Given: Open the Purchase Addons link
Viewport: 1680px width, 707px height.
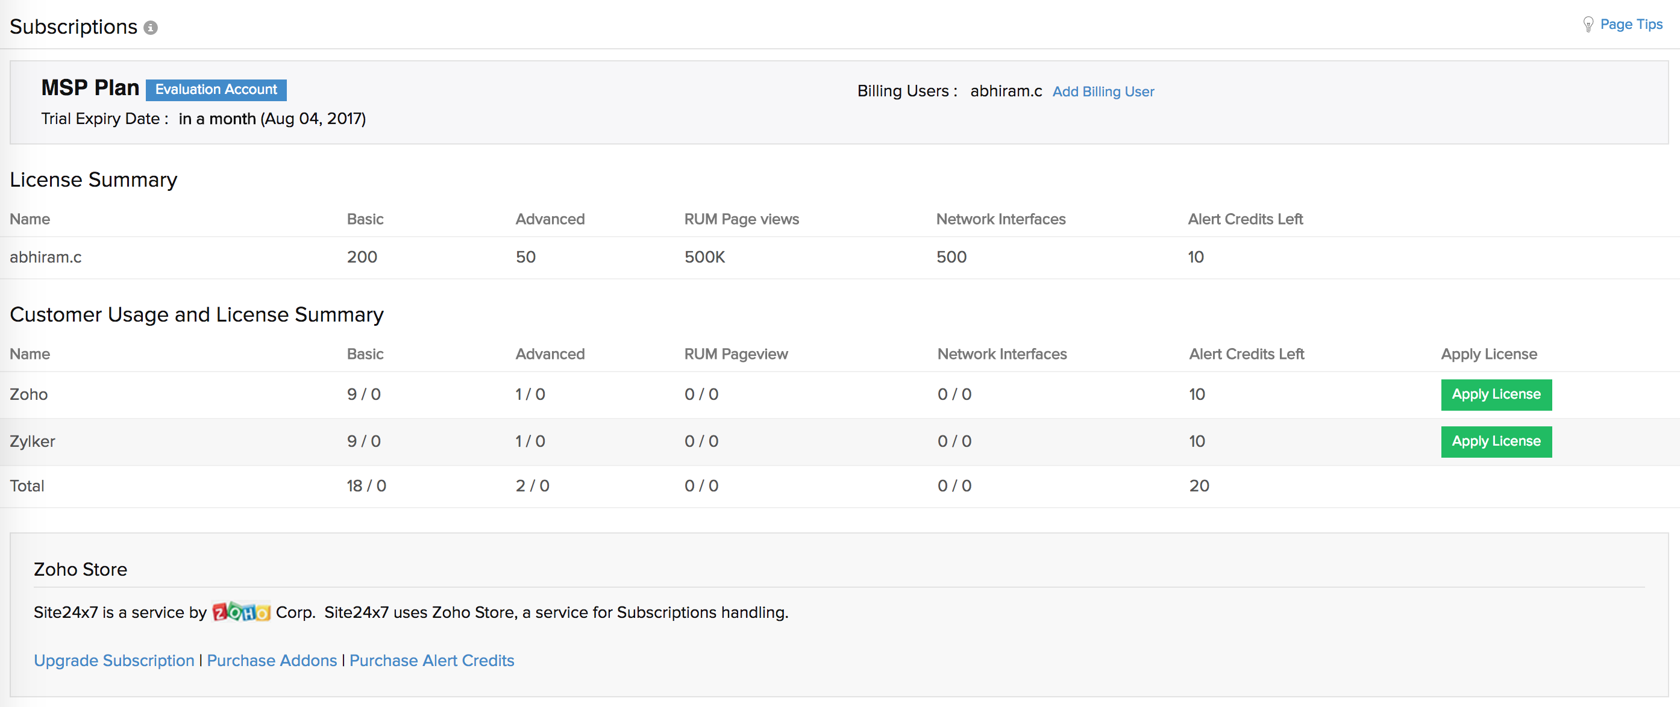Looking at the screenshot, I should 272,660.
